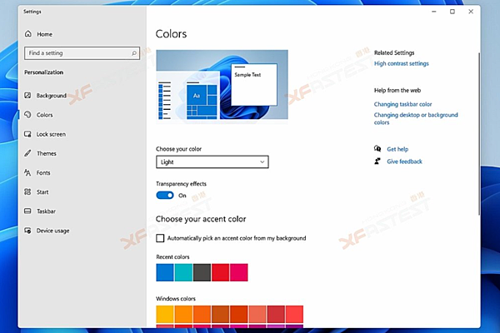Image resolution: width=500 pixels, height=333 pixels.
Task: Open Taskbar settings
Action: pos(46,211)
